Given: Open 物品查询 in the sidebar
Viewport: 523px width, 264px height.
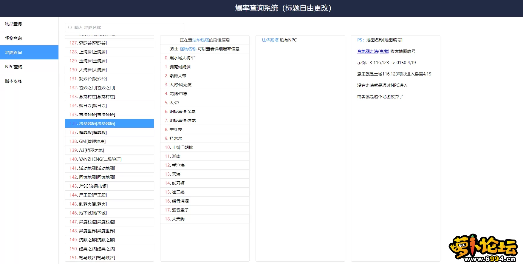Looking at the screenshot, I should 29,24.
